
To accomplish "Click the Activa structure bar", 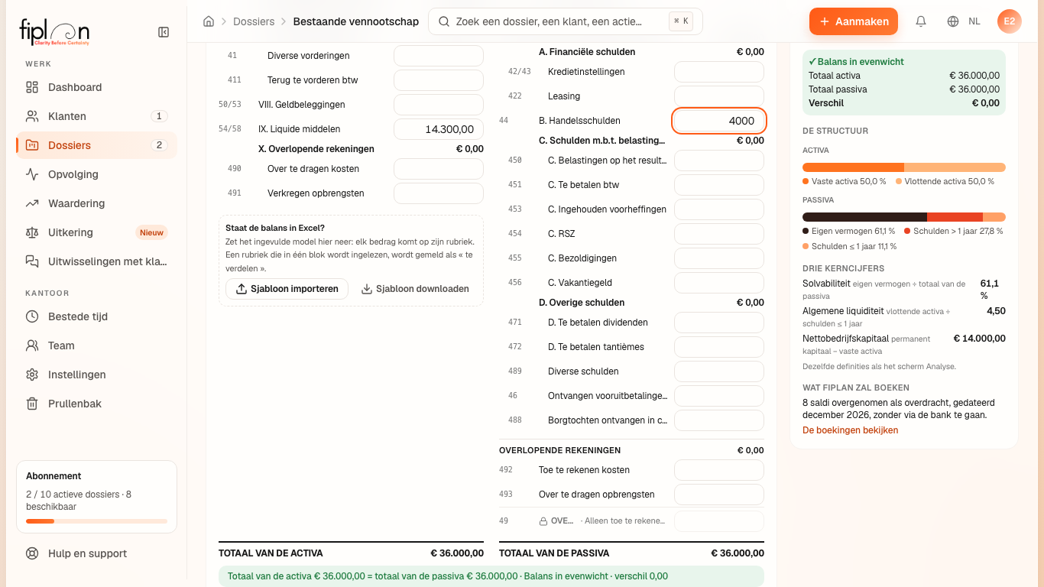I will 904,167.
